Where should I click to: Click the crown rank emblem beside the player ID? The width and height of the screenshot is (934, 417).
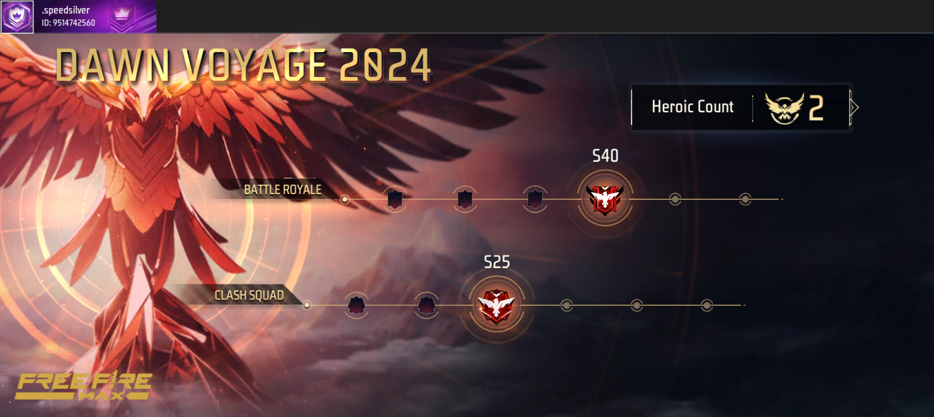coord(122,16)
